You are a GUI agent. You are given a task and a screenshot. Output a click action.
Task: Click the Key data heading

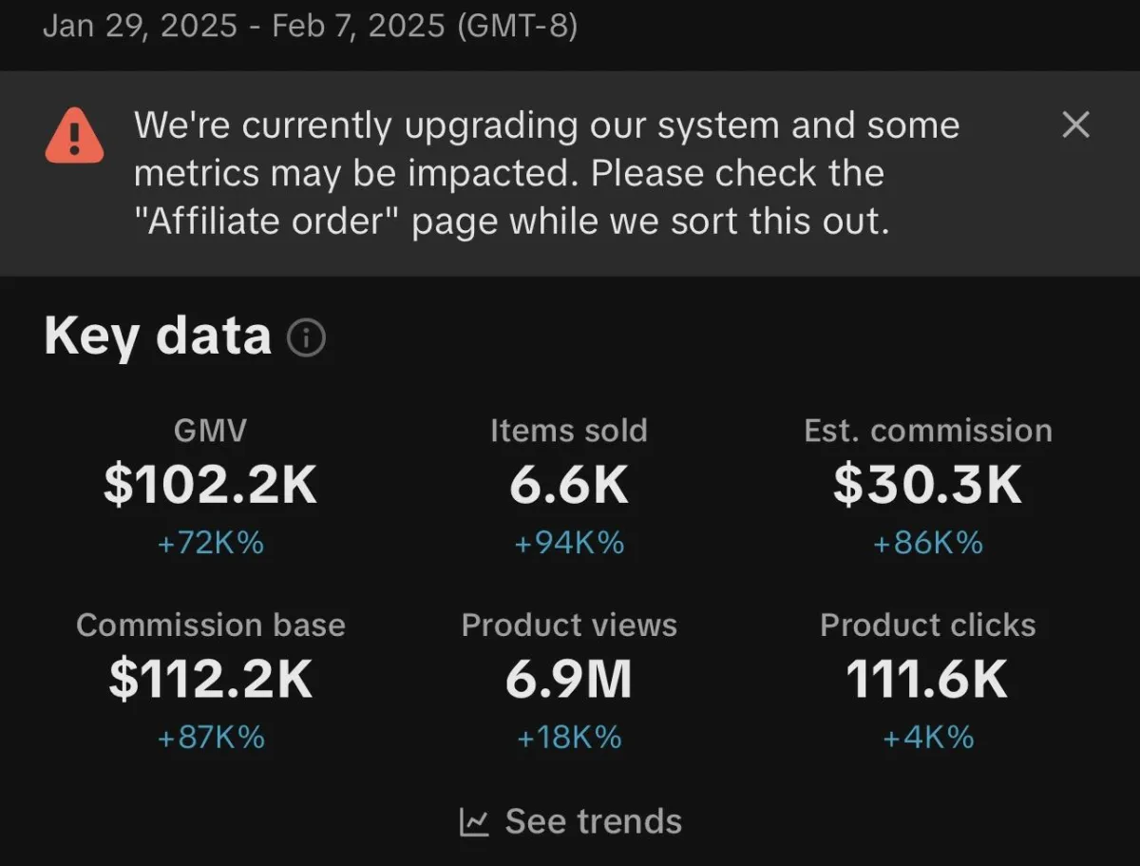point(158,337)
